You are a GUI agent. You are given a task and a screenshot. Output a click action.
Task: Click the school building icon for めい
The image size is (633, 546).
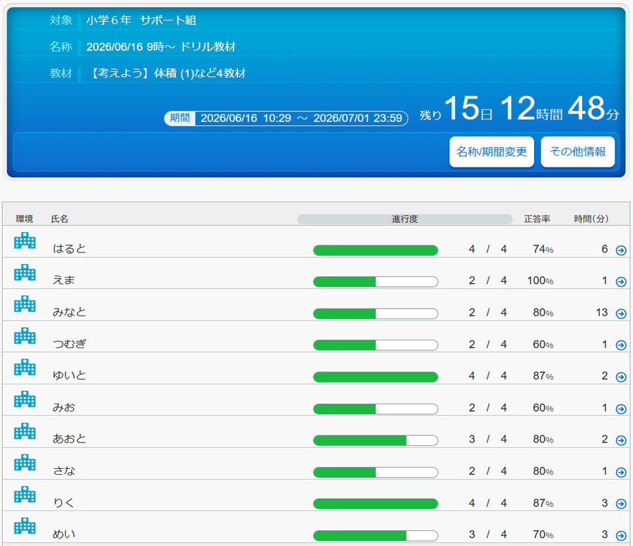(x=25, y=526)
